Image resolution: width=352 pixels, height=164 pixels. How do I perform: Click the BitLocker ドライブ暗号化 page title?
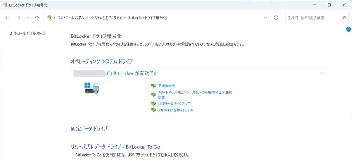click(96, 36)
